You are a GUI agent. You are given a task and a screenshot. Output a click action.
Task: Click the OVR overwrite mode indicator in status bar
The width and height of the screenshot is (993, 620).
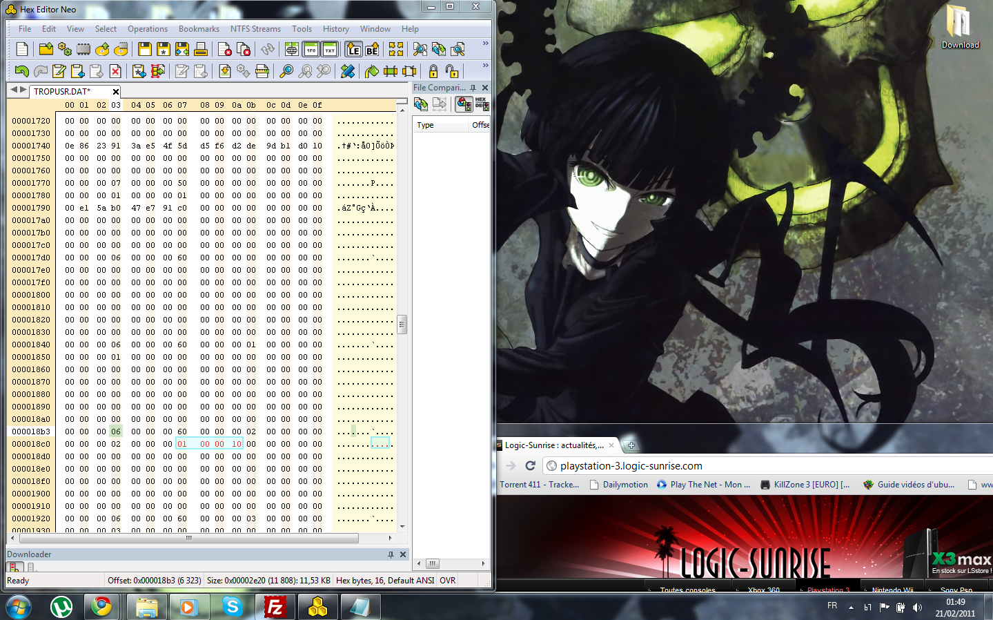coord(448,581)
